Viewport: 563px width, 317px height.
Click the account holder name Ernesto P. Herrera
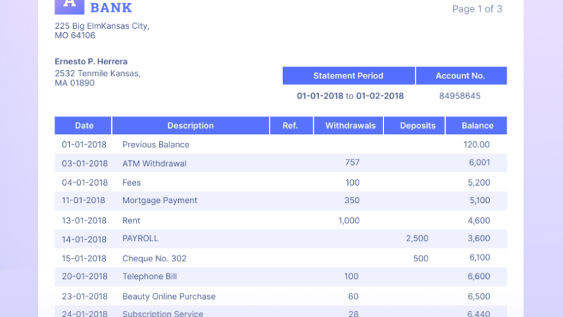[91, 62]
